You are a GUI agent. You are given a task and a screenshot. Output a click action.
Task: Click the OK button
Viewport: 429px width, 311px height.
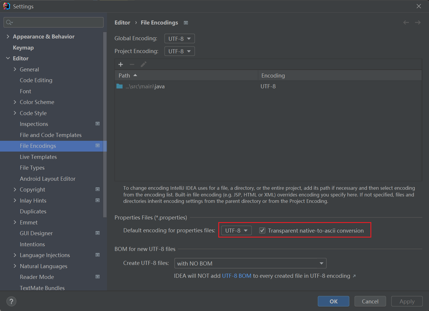click(x=333, y=301)
